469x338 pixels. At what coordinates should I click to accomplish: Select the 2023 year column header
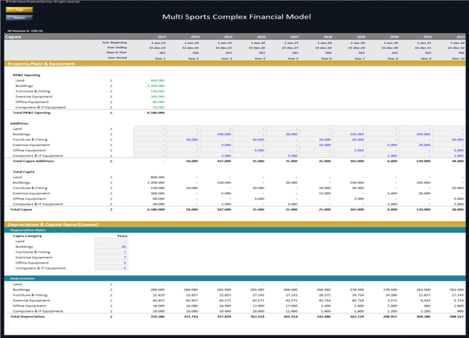coord(161,37)
